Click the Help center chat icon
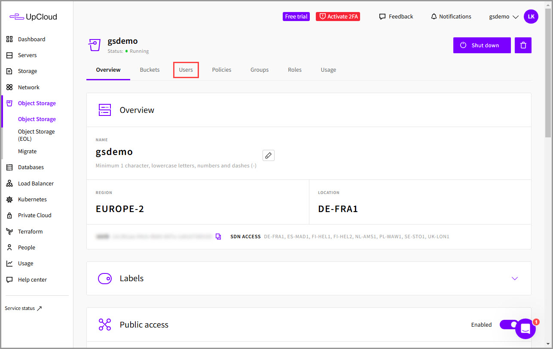553x349 pixels. click(9, 279)
